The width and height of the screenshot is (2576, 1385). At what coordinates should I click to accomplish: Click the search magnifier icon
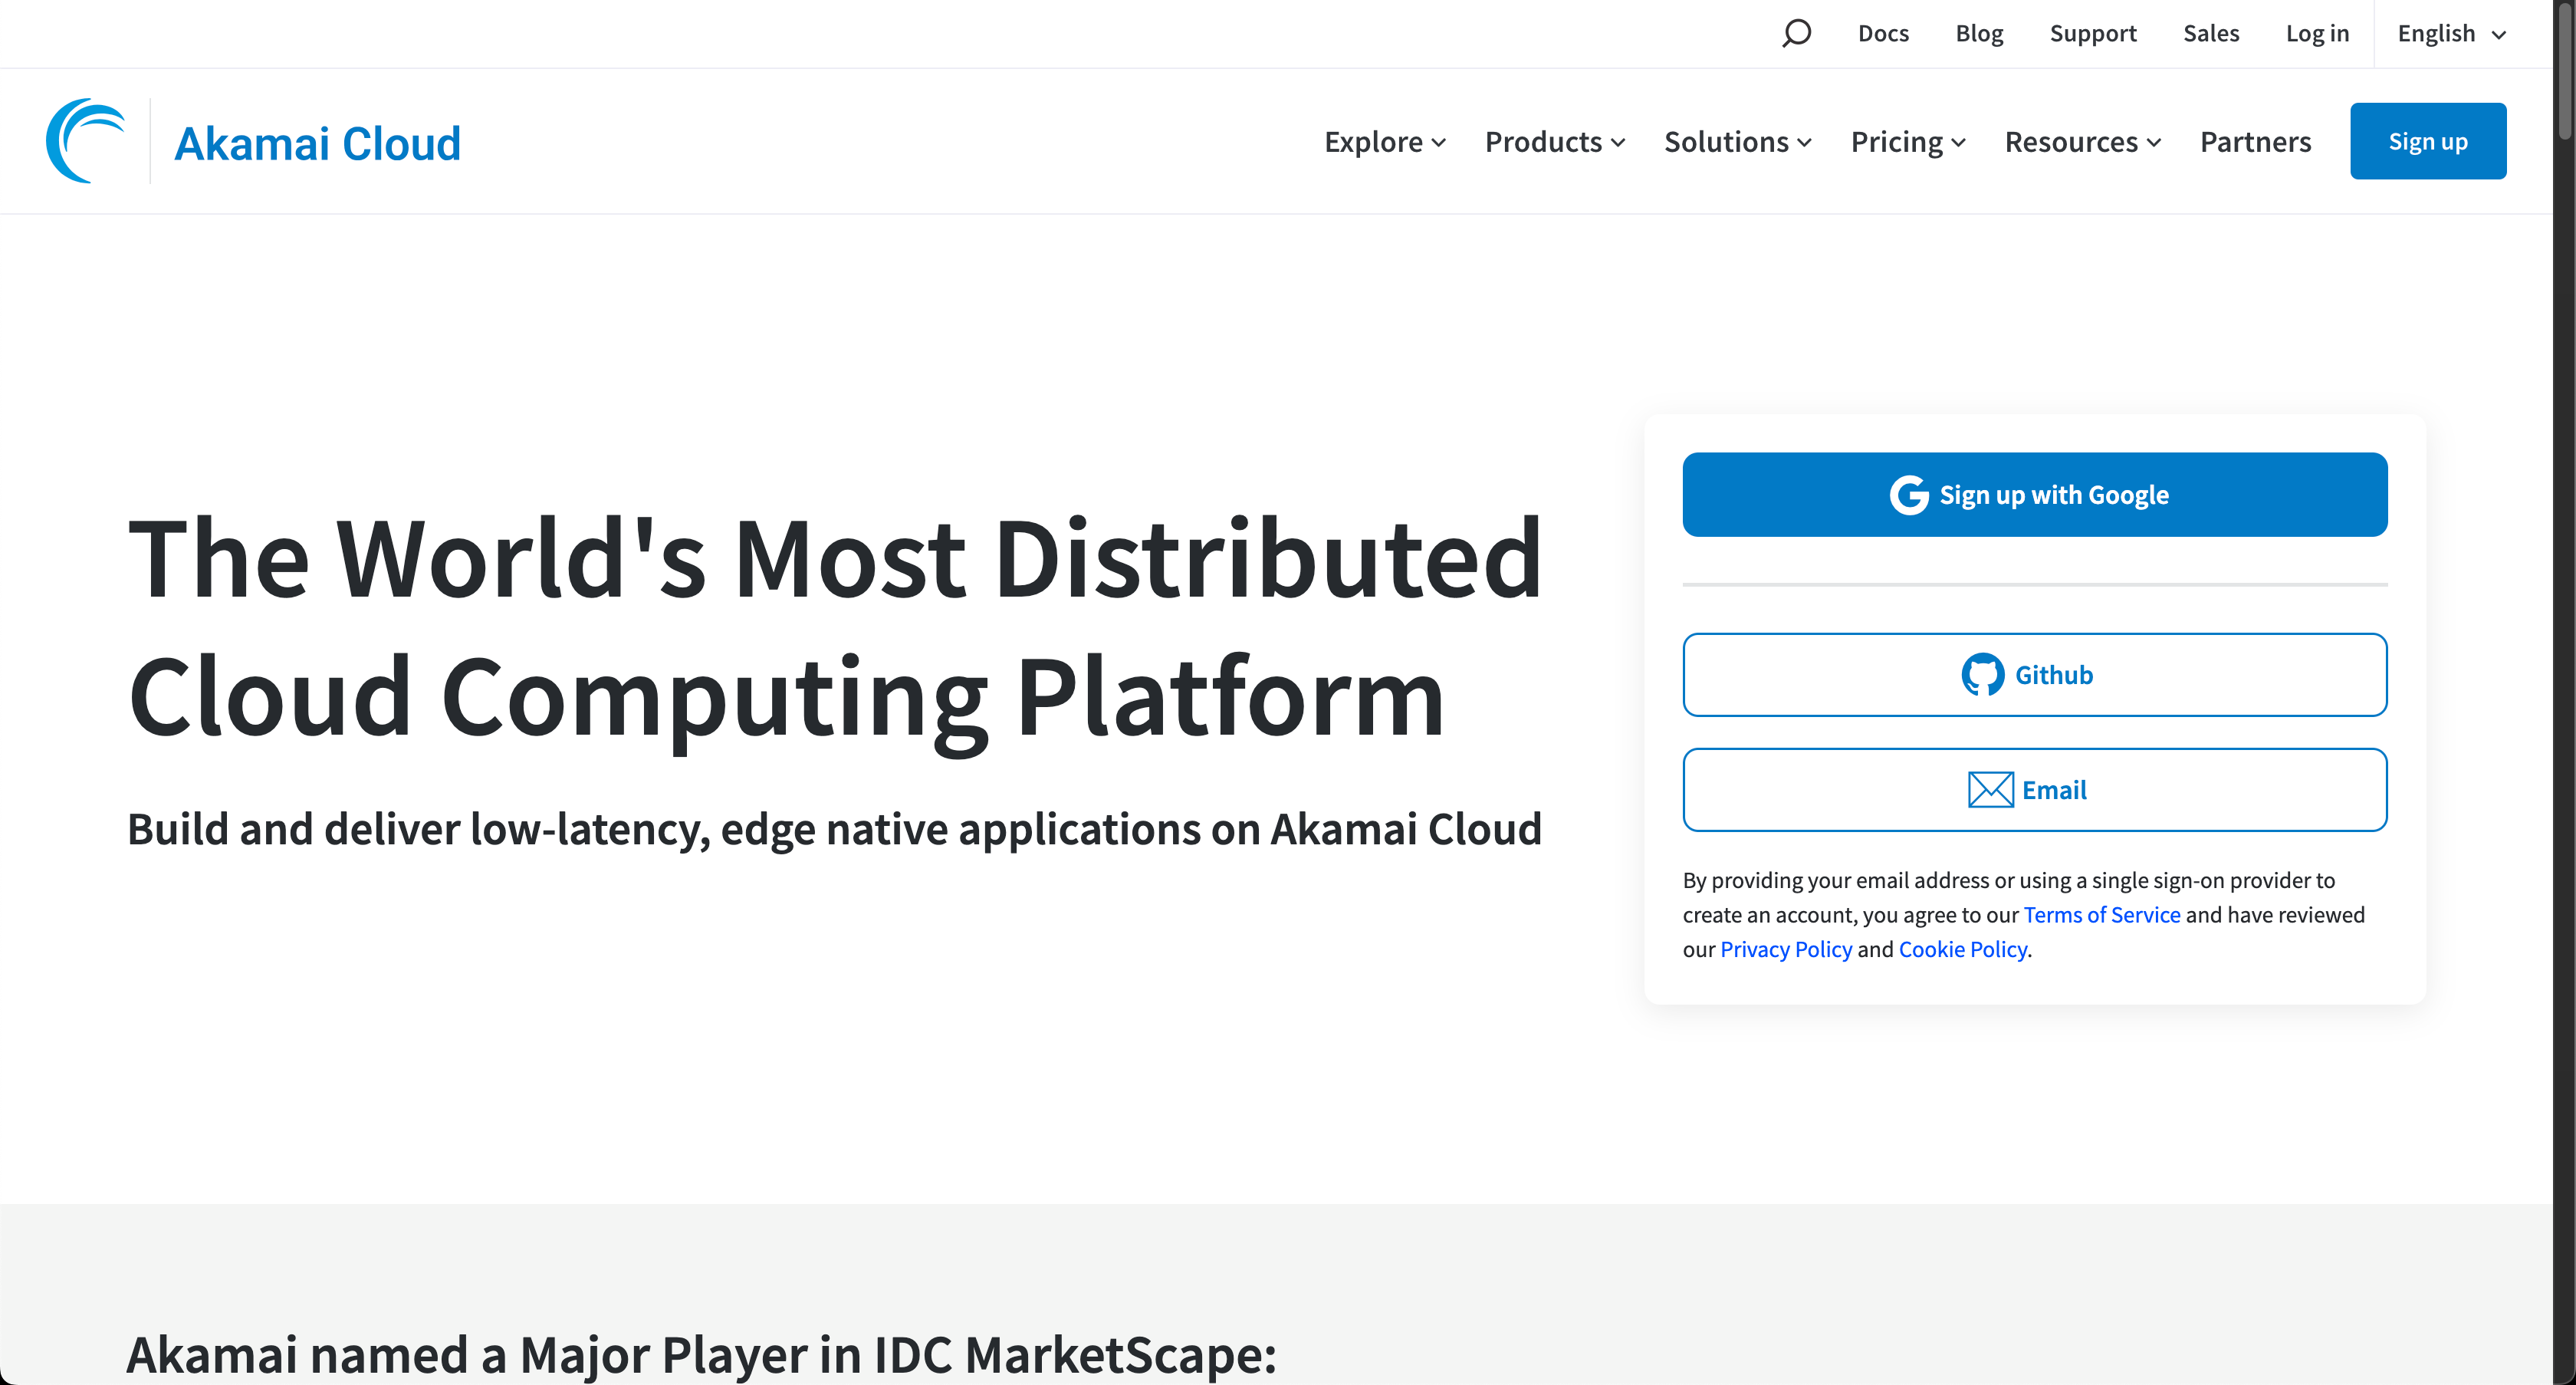[x=1796, y=34]
